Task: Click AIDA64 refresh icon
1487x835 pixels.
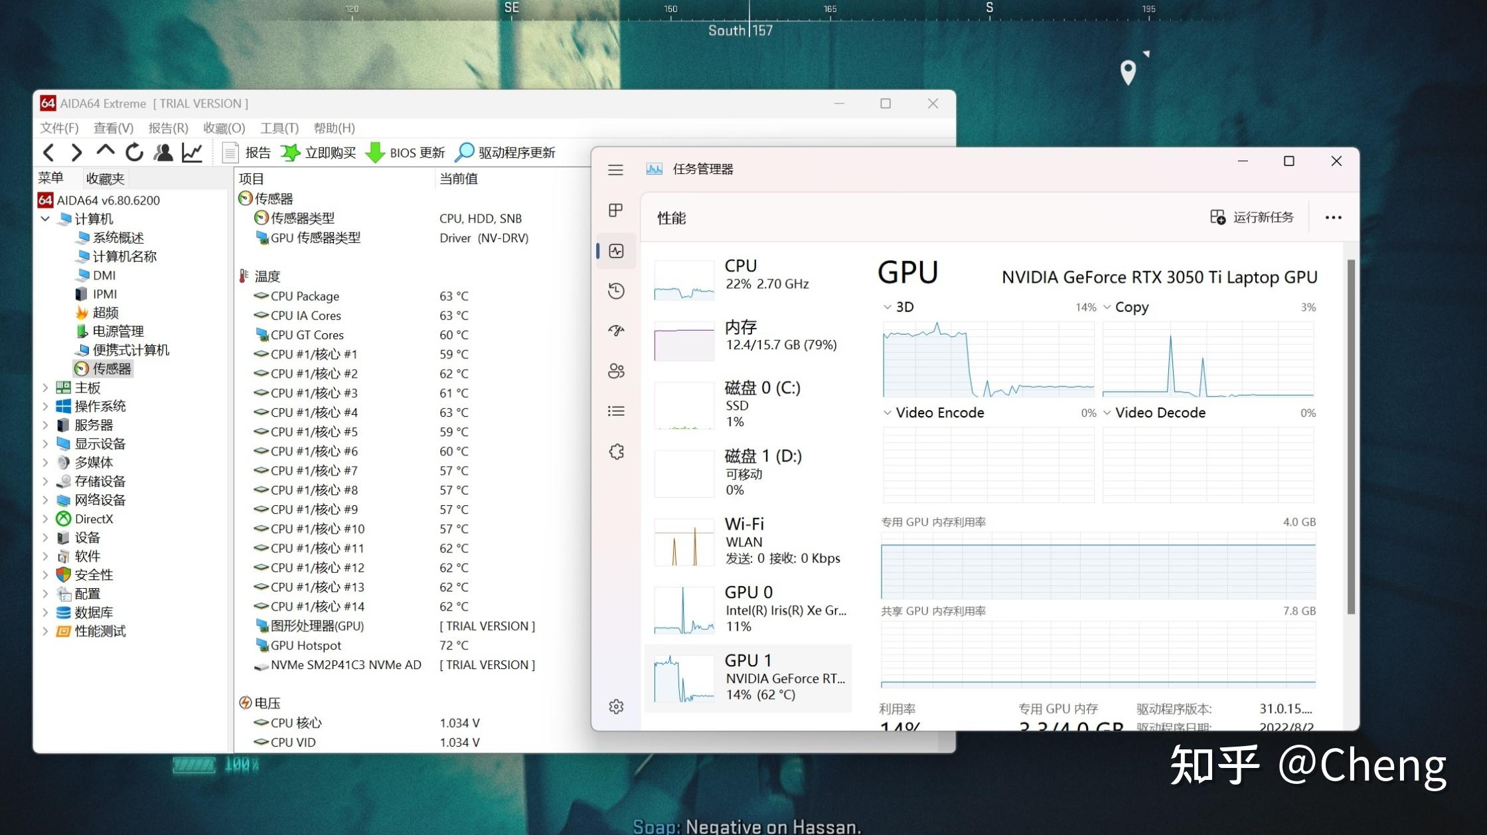Action: coord(134,153)
